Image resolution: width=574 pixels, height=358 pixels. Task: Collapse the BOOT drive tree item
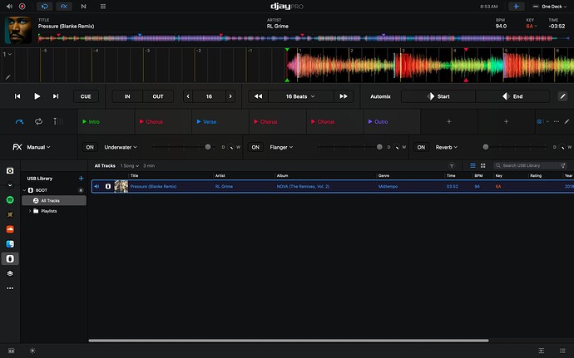(24, 190)
